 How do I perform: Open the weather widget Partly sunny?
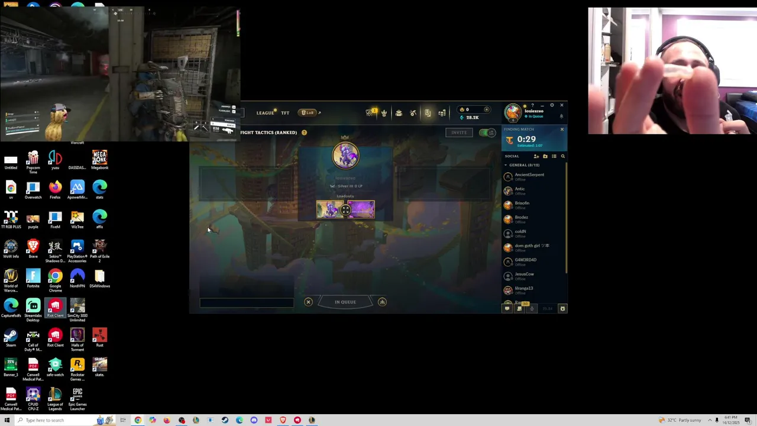point(679,420)
